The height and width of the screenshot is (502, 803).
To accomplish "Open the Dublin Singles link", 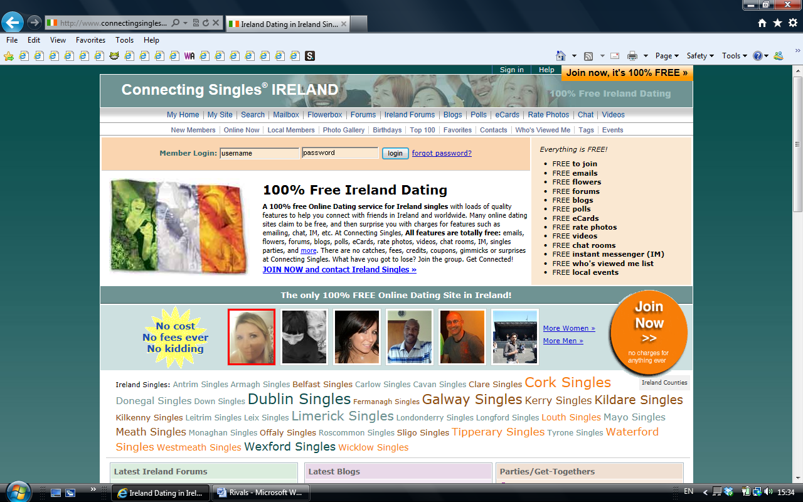I will 299,399.
